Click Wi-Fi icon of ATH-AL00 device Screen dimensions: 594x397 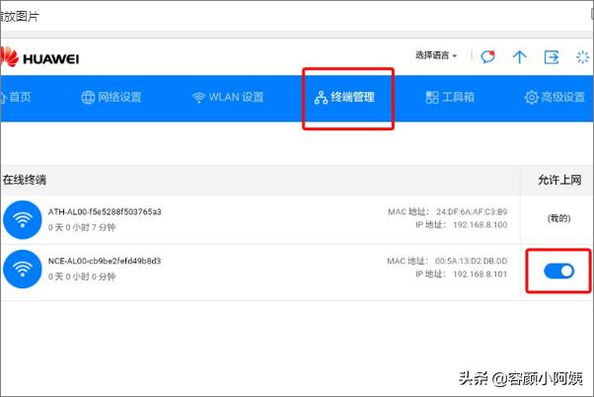click(x=22, y=219)
